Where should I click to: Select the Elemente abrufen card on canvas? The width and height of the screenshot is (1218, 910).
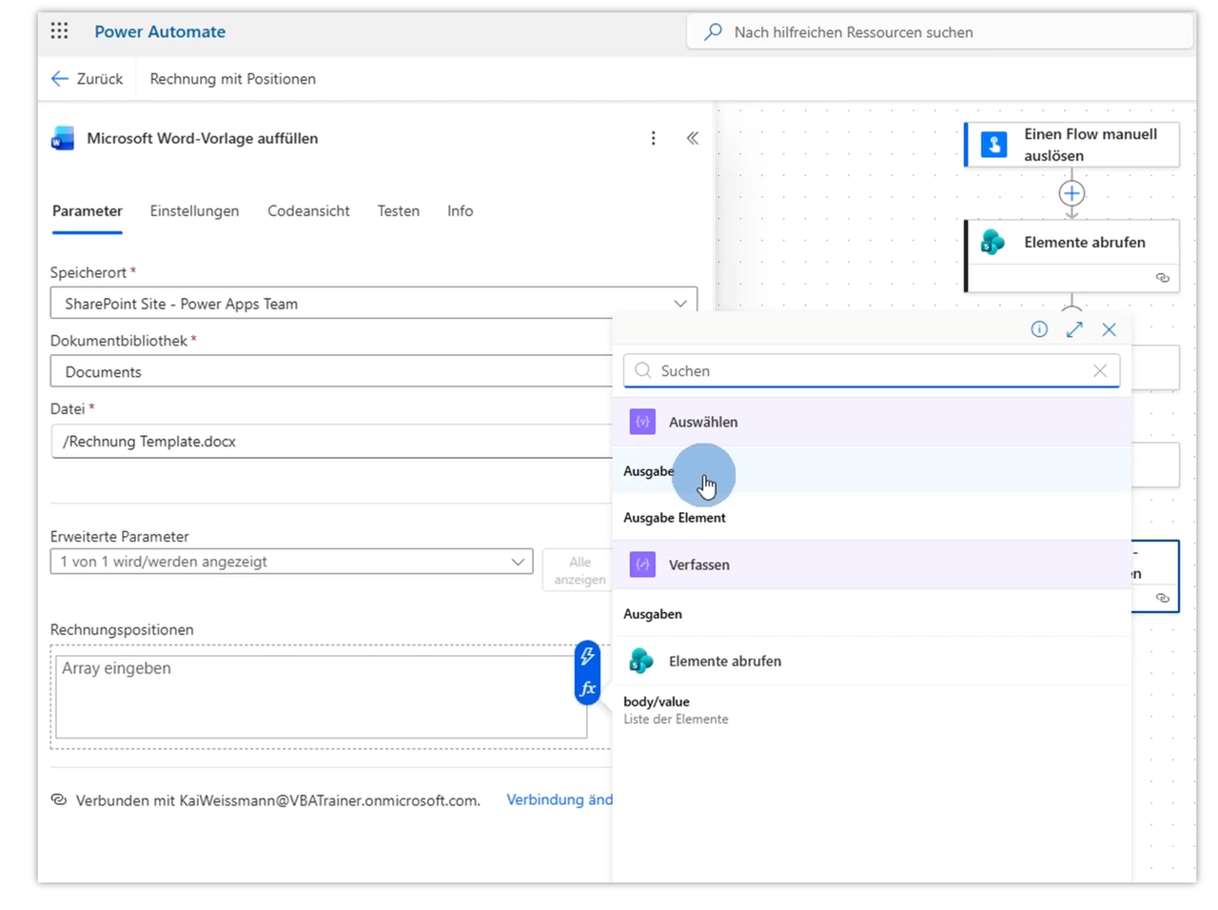(x=1071, y=256)
